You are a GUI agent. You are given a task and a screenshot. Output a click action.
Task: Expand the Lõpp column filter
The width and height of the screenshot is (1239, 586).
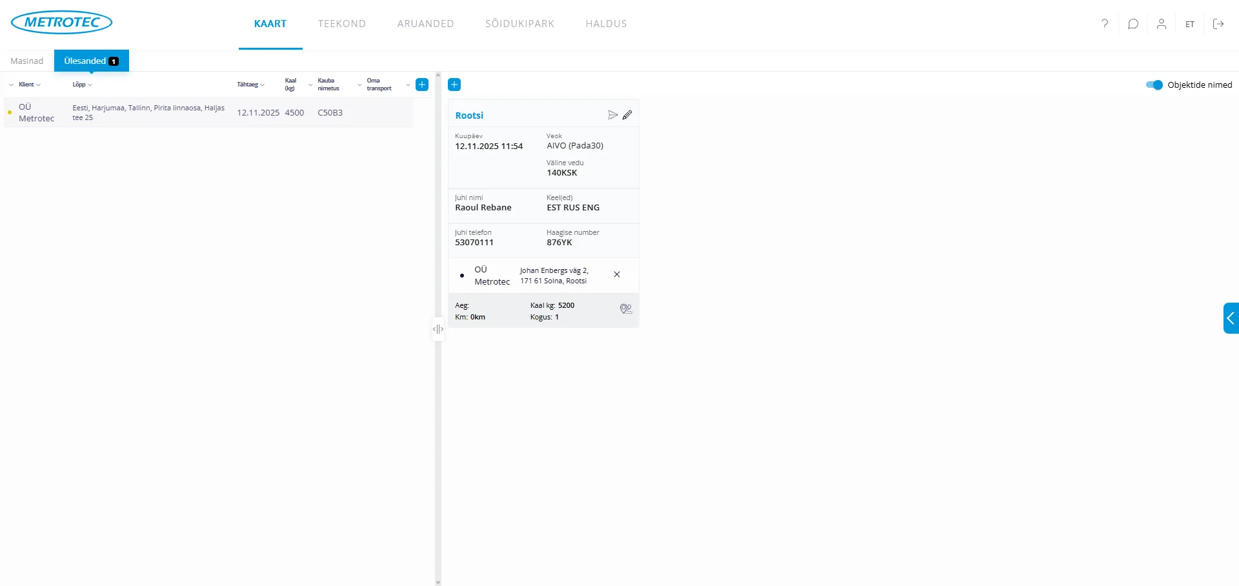click(x=83, y=85)
